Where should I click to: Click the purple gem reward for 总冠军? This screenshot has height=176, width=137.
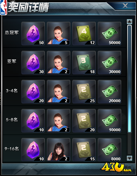point(33,33)
